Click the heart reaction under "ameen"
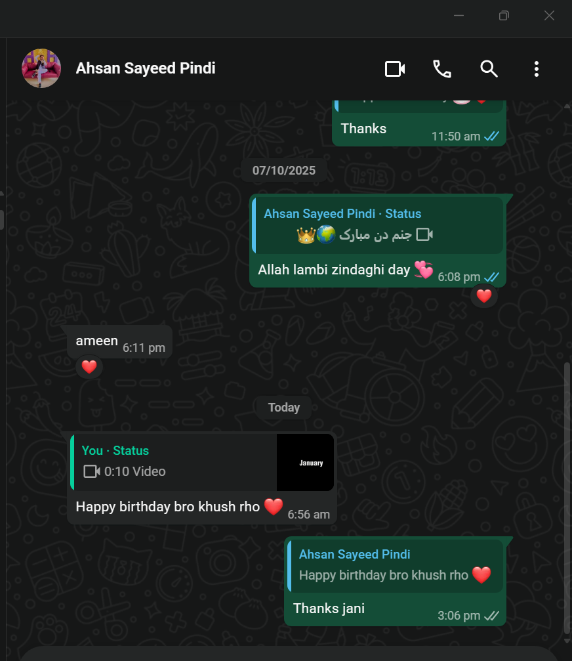Image resolution: width=572 pixels, height=661 pixels. [x=89, y=367]
